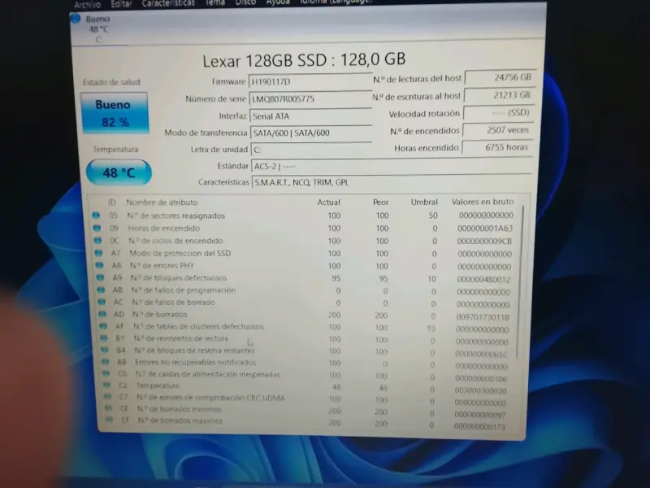Click status icon of caídas de alimentación row
Image resolution: width=650 pixels, height=488 pixels.
coord(107,373)
